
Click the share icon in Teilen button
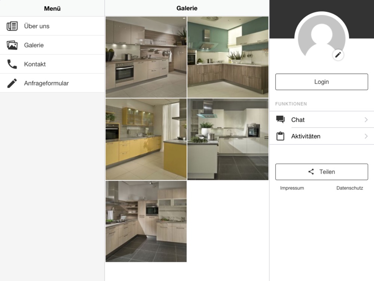coord(311,172)
